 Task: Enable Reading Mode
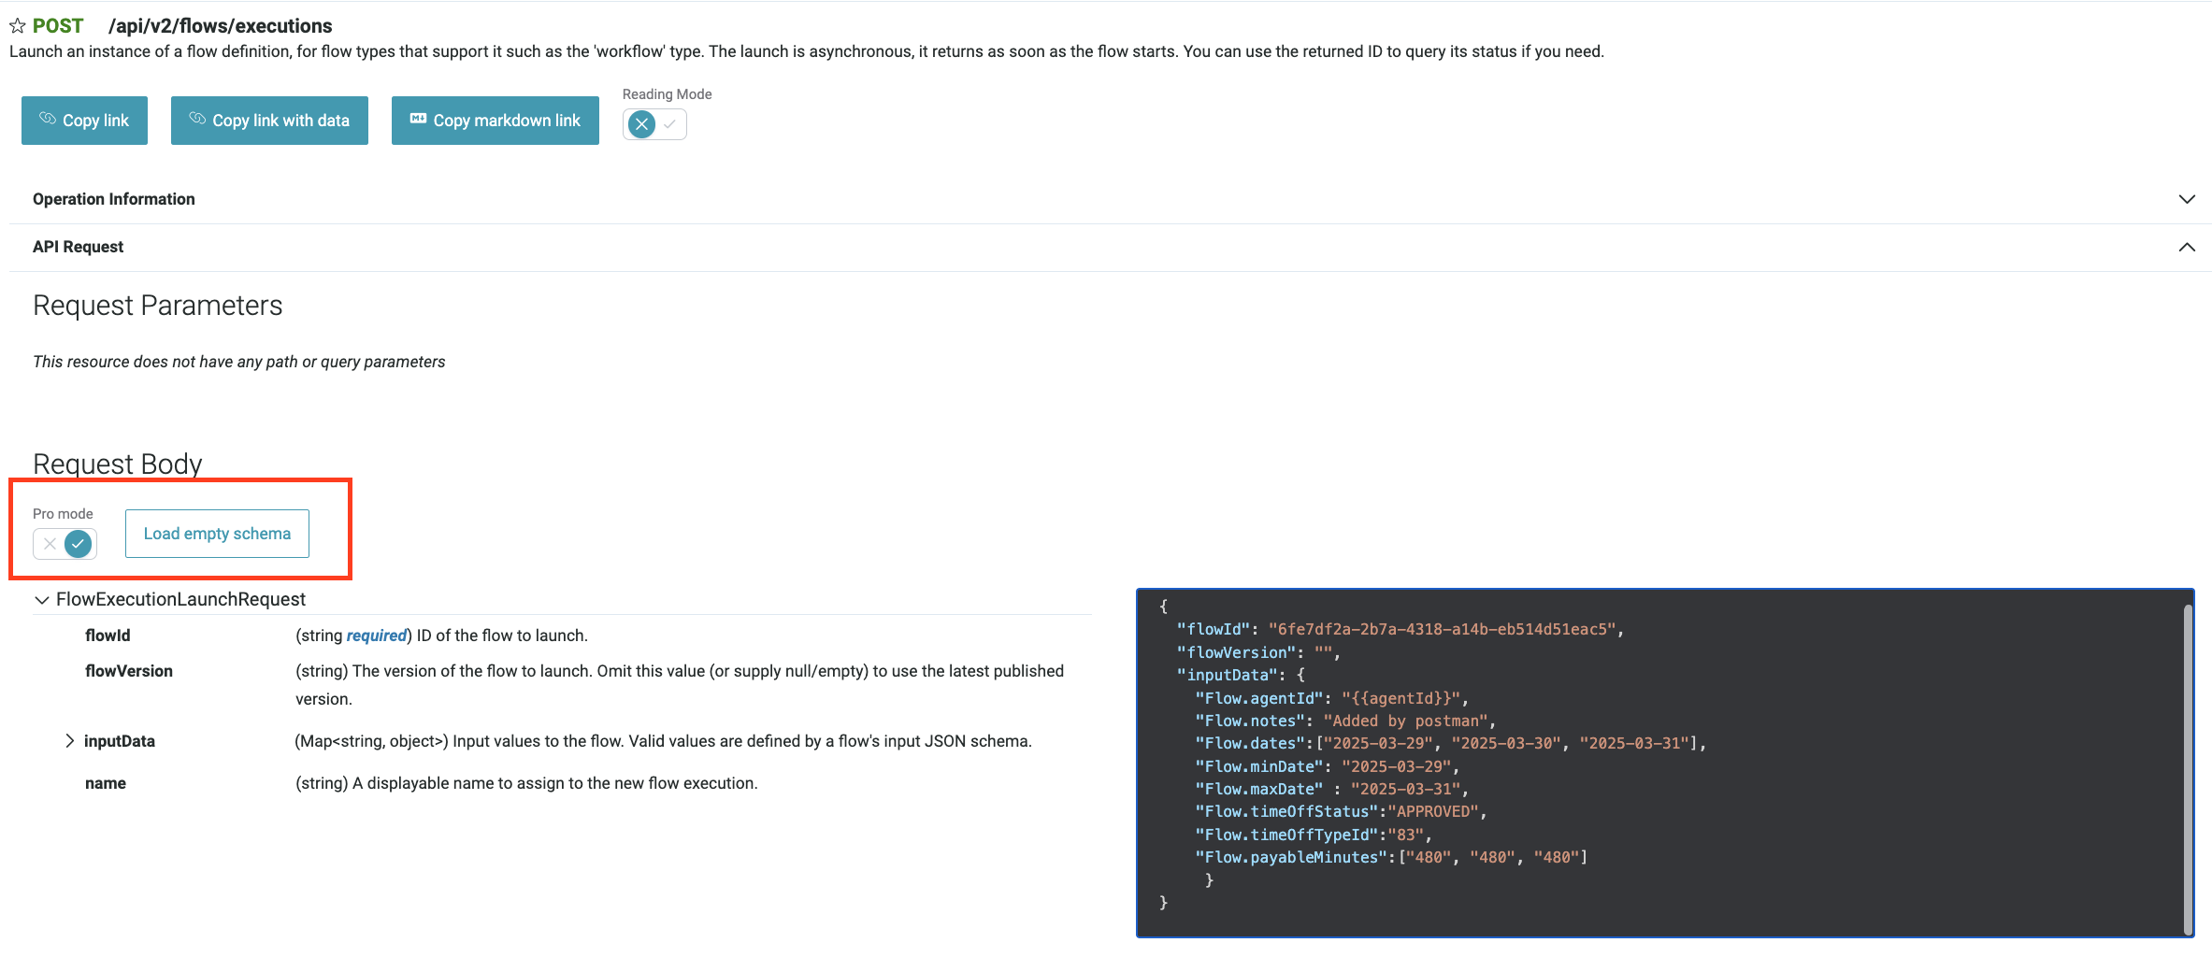tap(668, 123)
